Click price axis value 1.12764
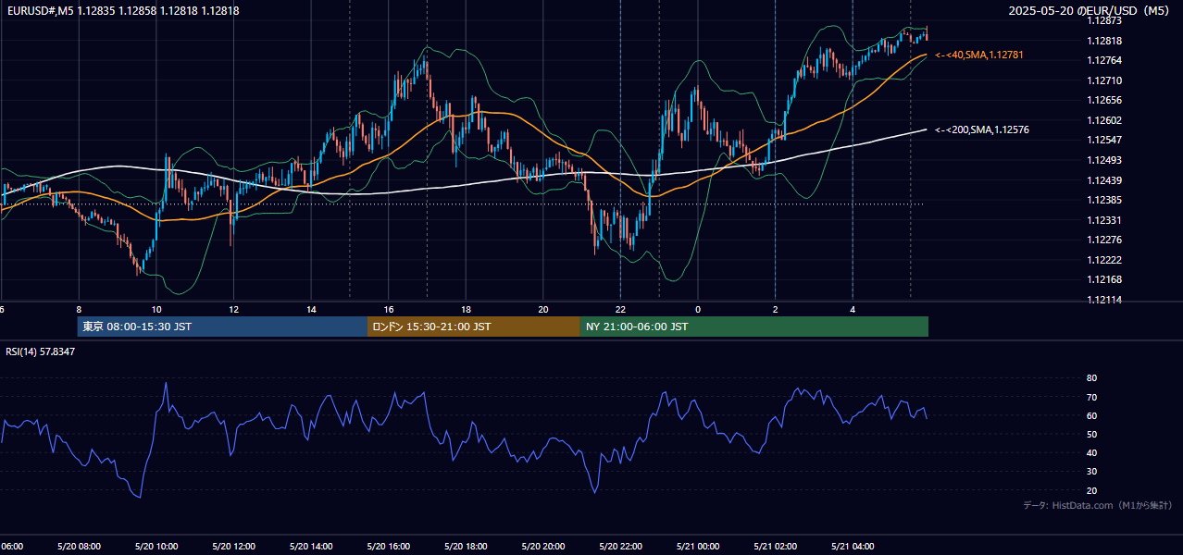 coord(1104,60)
